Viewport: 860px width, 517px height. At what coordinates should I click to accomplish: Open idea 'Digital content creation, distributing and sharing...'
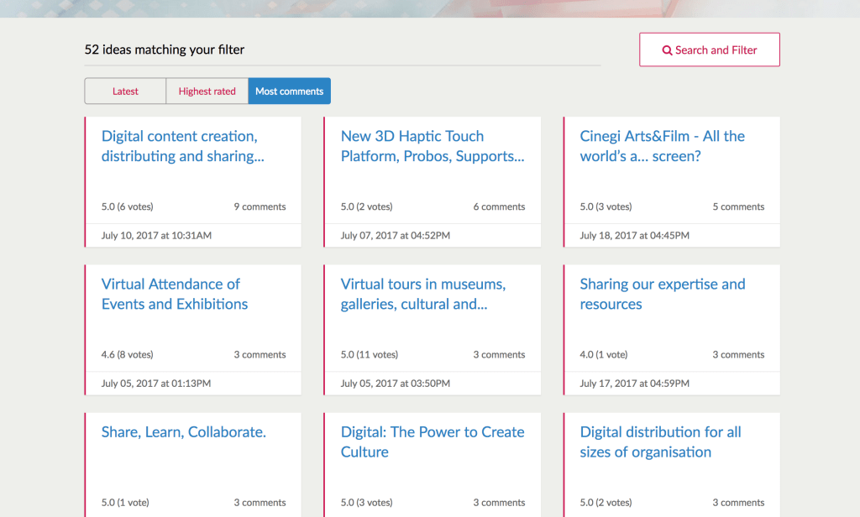point(182,146)
